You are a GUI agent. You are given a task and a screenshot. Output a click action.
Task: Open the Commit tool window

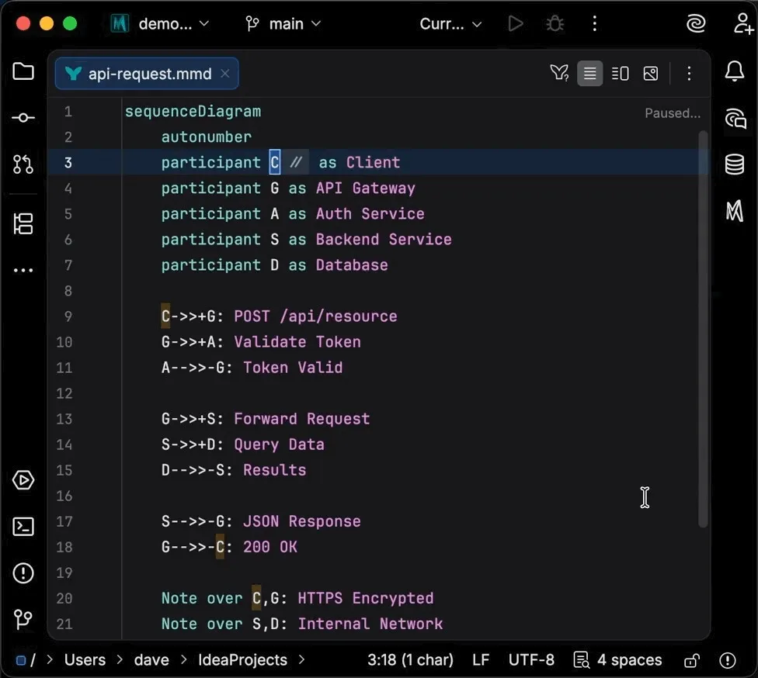23,118
